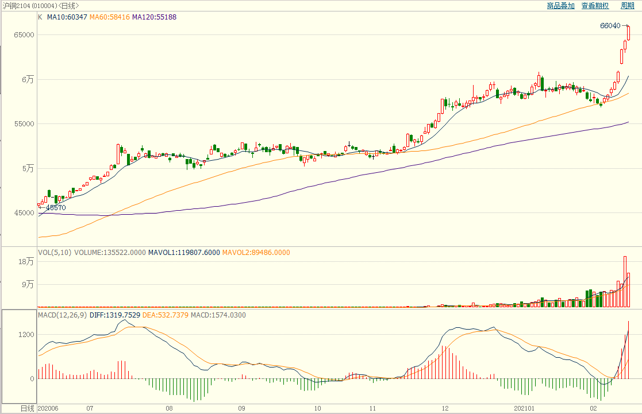Screen dimensions: 642x414
Task: Click the 18万 volume axis label
Action: click(26, 262)
